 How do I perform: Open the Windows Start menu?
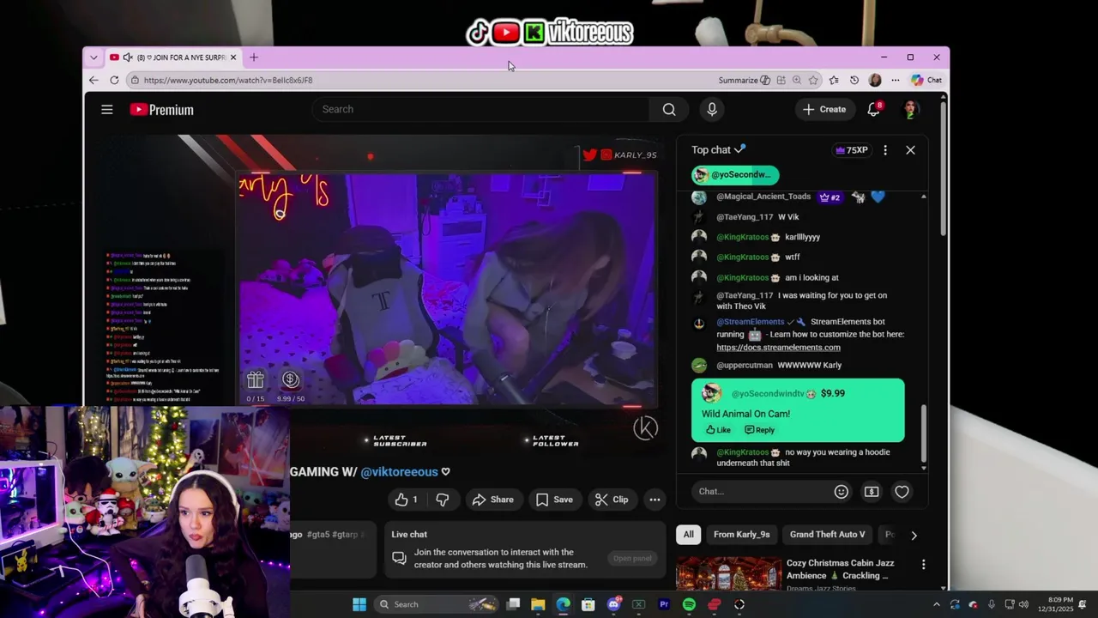[x=359, y=604]
